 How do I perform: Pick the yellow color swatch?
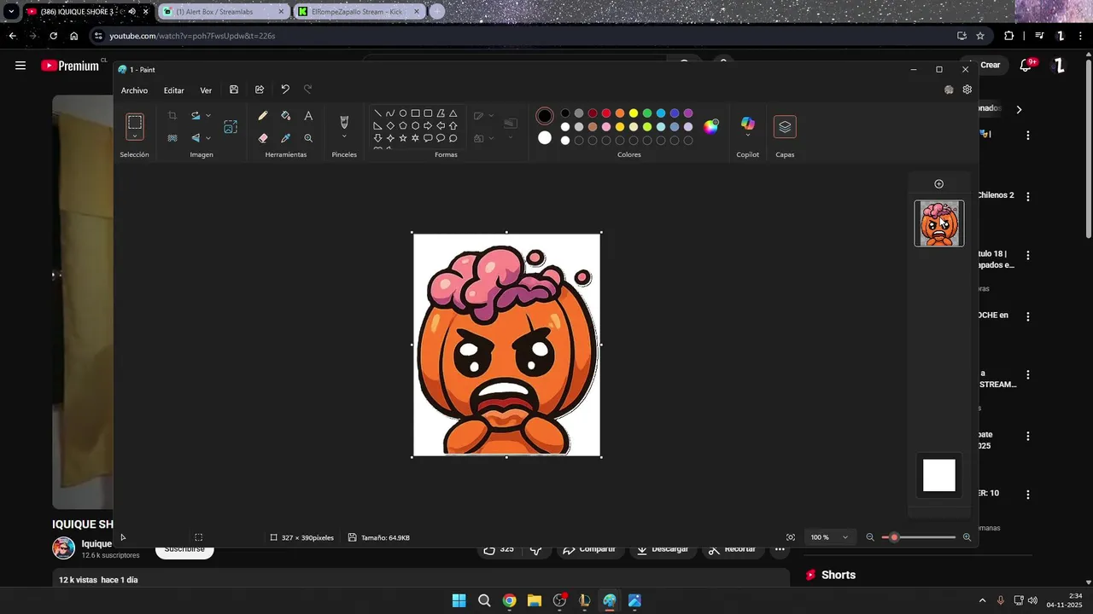pos(634,113)
